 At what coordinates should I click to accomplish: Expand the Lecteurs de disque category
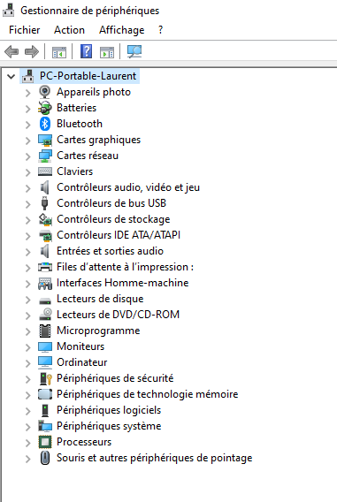click(x=28, y=300)
